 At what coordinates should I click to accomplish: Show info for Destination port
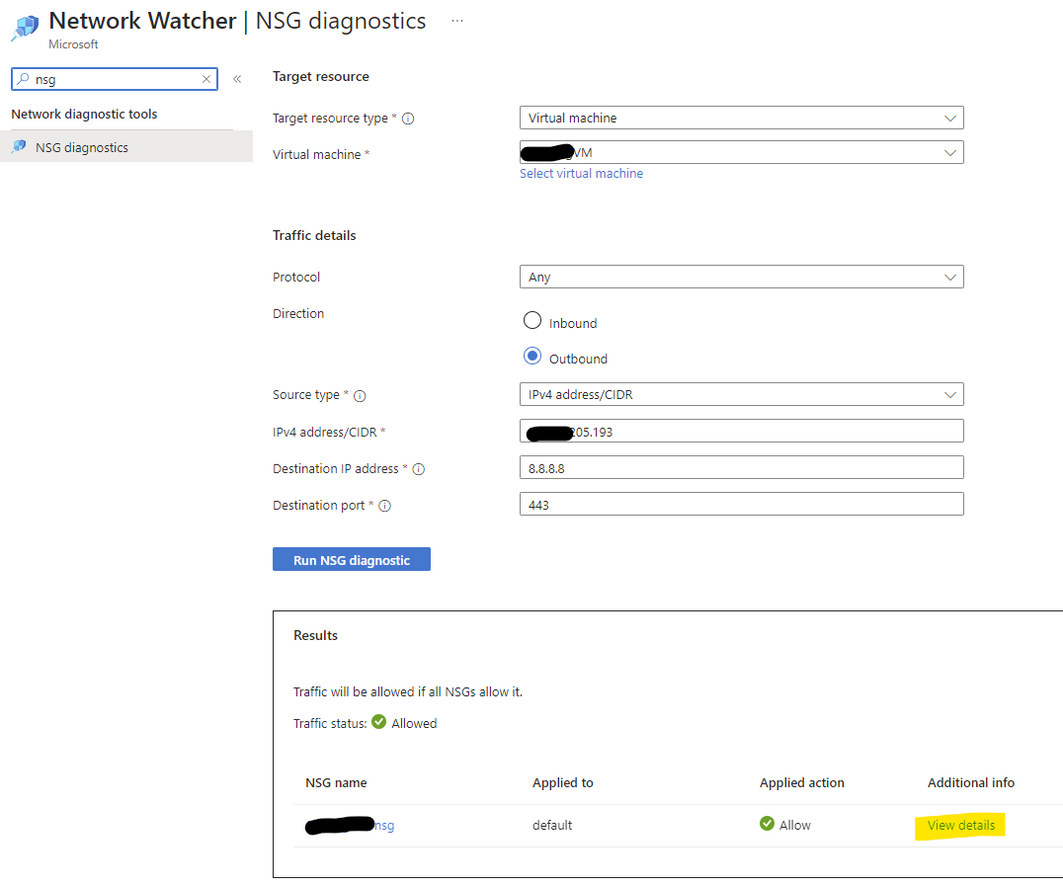point(385,506)
